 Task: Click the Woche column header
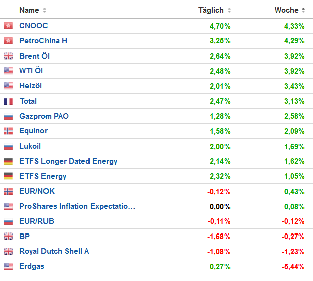pyautogui.click(x=286, y=10)
